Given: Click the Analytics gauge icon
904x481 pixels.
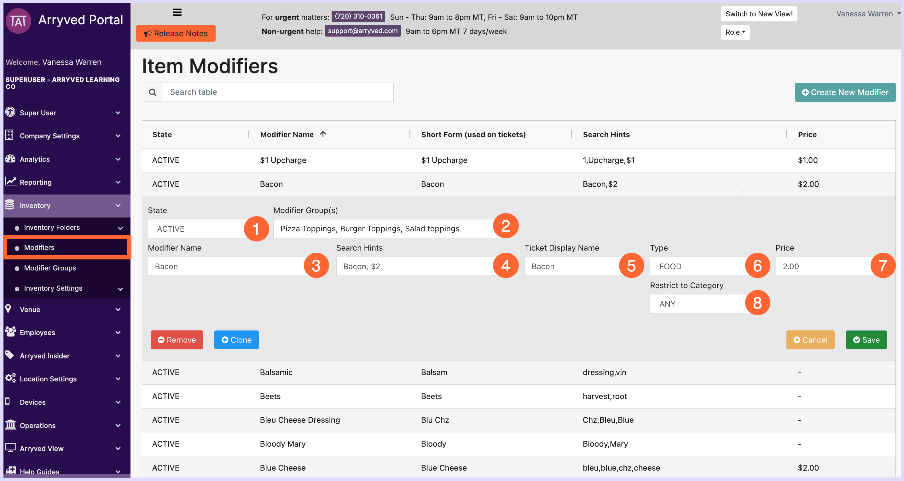Looking at the screenshot, I should click(x=10, y=159).
